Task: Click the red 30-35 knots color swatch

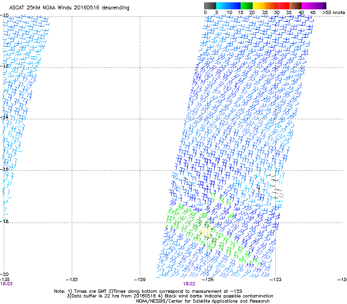Action: point(283,6)
